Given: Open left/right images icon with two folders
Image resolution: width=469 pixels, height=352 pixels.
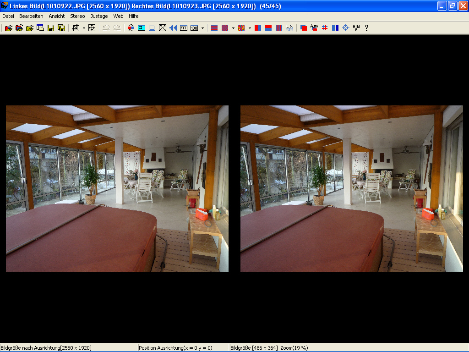Looking at the screenshot, I should click(19, 28).
